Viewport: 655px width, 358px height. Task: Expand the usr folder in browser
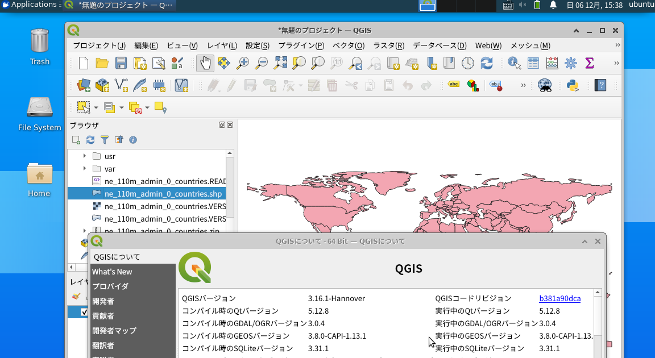85,156
